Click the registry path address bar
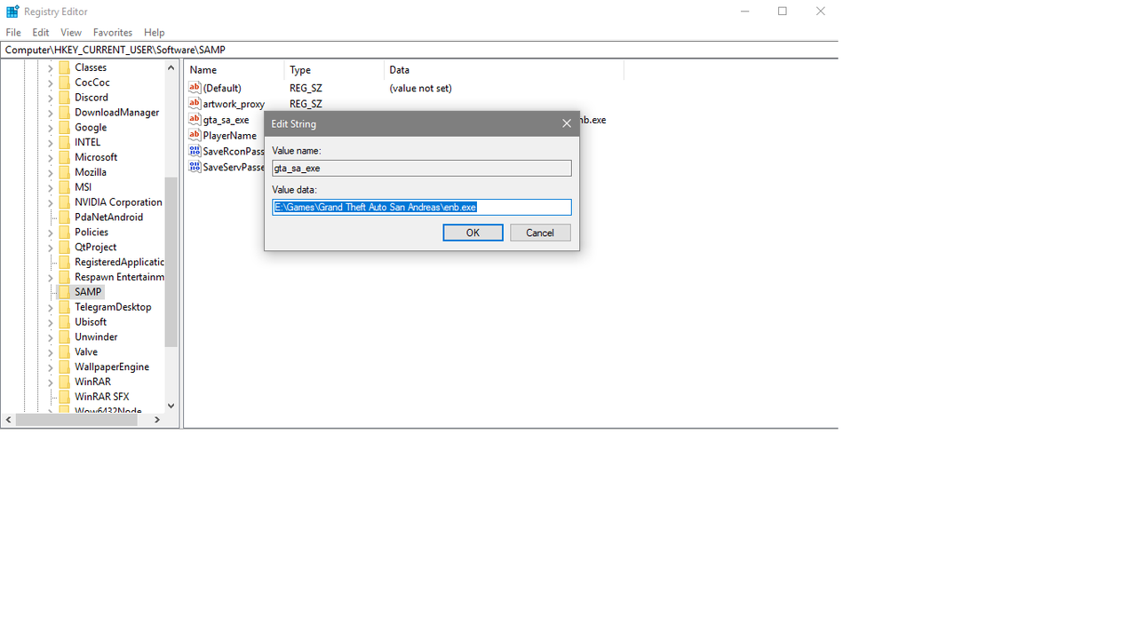This screenshot has height=639, width=1137. pyautogui.click(x=419, y=50)
